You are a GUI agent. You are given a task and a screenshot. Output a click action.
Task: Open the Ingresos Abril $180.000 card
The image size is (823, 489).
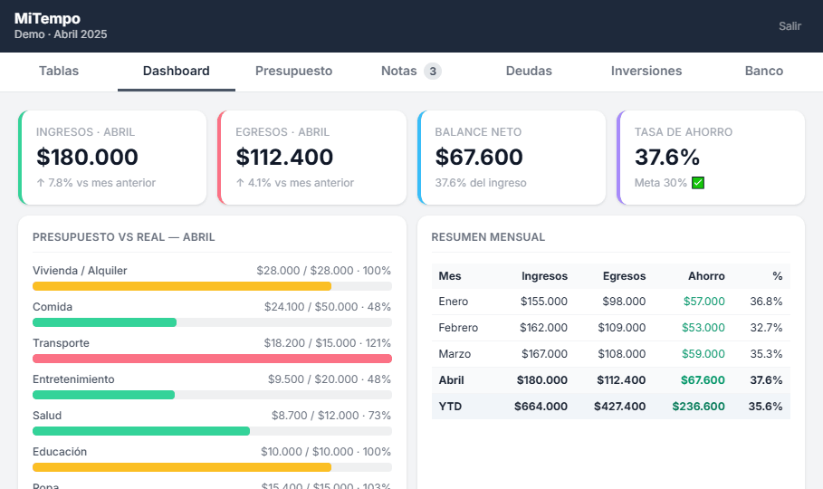pos(112,158)
